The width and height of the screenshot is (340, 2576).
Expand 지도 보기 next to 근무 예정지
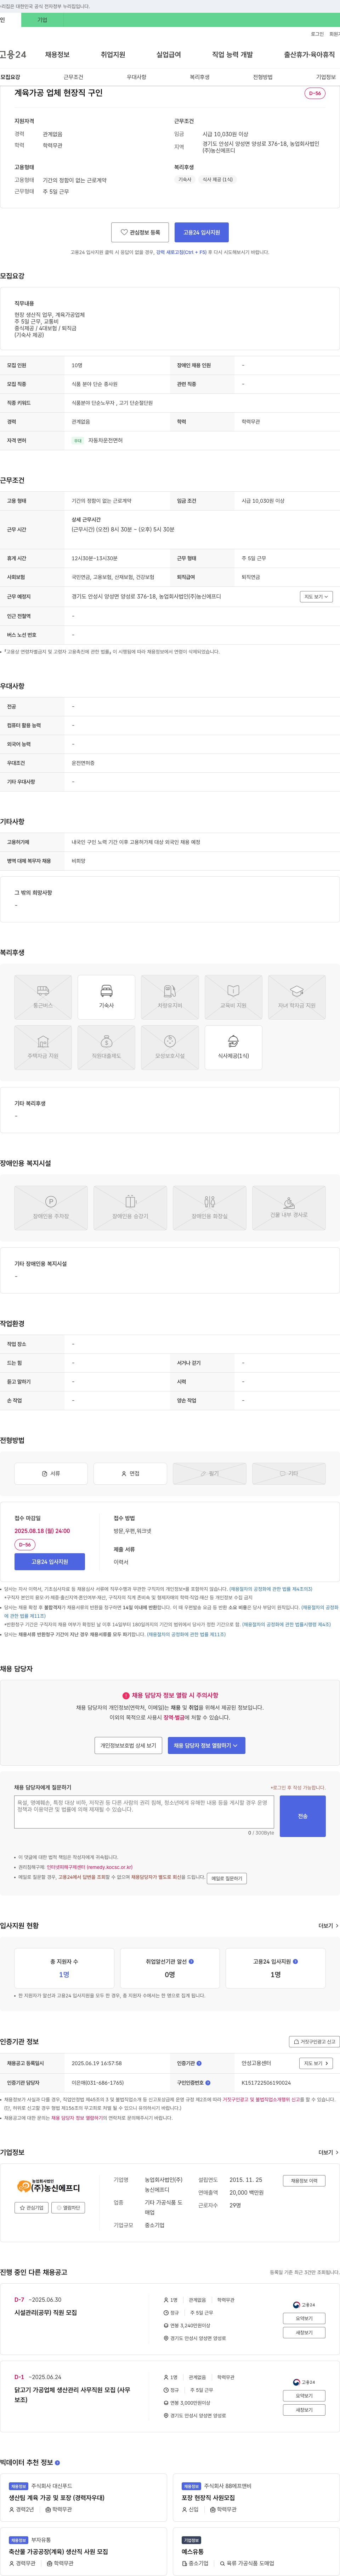pyautogui.click(x=316, y=597)
